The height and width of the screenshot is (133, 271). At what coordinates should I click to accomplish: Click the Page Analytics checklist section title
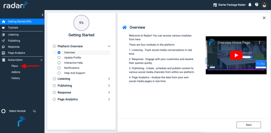click(x=67, y=99)
